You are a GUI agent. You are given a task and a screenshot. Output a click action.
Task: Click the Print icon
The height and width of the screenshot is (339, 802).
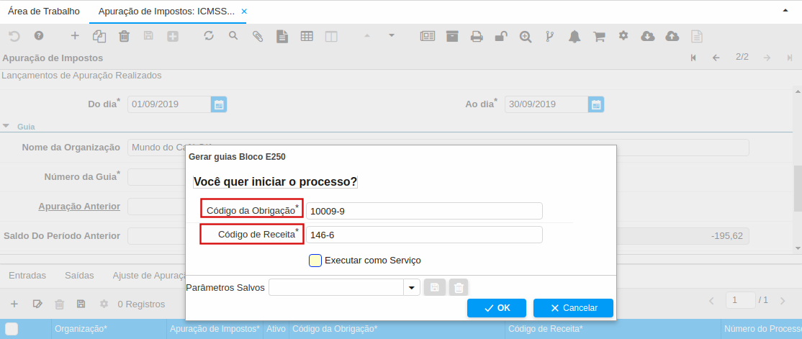[x=477, y=36]
